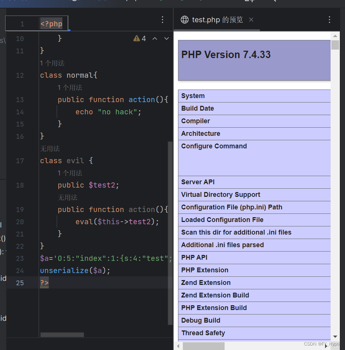345x350 pixels.
Task: Go to previous highlighted problem arrow
Action: click(155, 38)
